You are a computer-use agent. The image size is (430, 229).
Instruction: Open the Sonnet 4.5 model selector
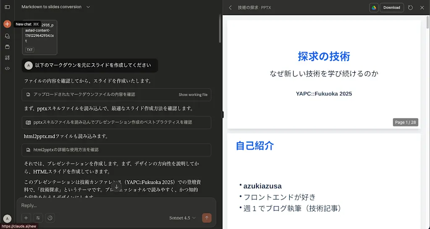(182, 218)
